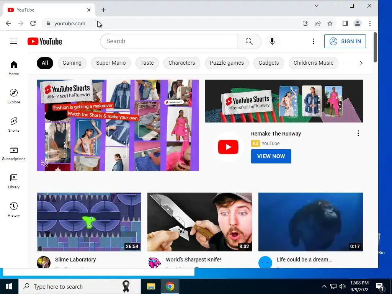Viewport: 392px width, 294px height.
Task: Click Windows taskbar search box
Action: point(80,286)
